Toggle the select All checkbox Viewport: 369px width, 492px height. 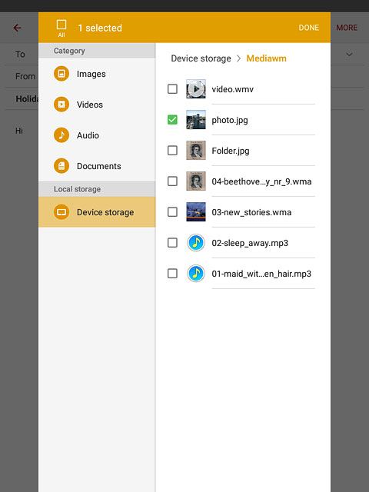click(61, 25)
